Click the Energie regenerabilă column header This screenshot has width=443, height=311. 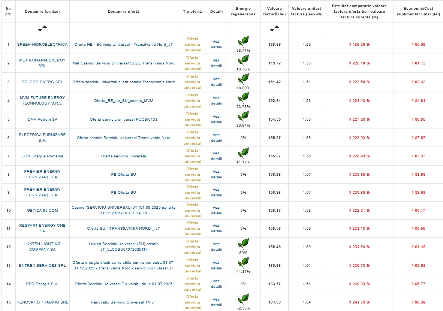(243, 11)
